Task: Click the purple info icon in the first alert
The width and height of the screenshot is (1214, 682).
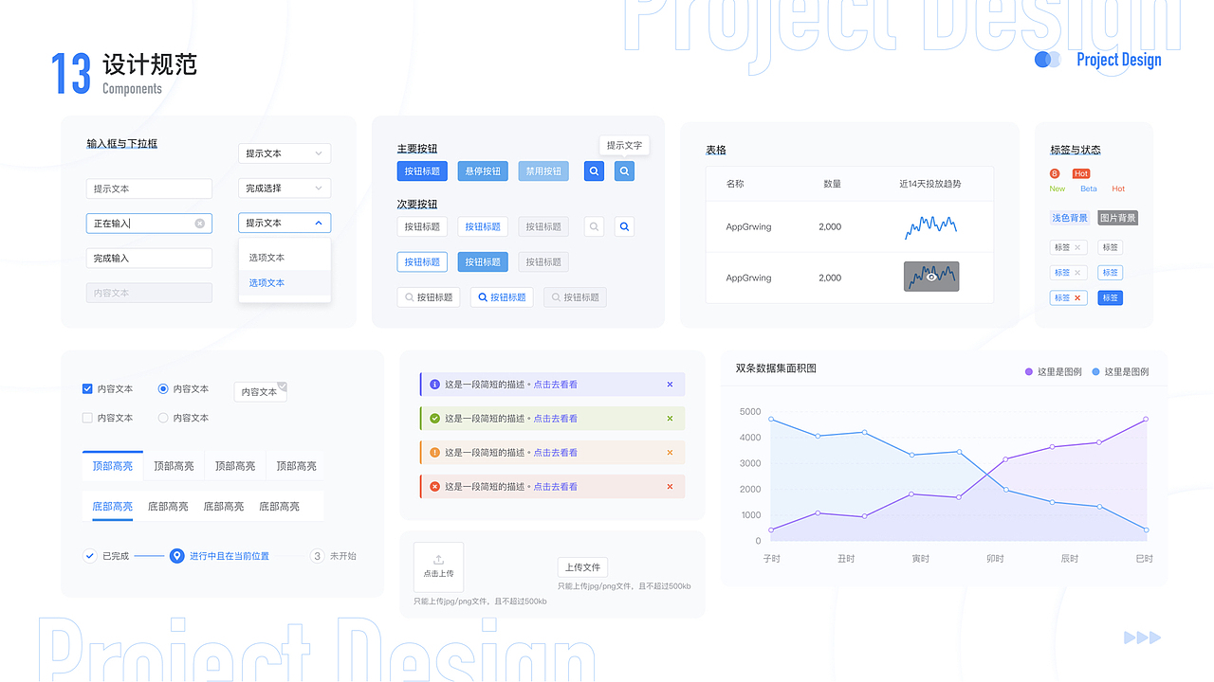Action: 434,385
